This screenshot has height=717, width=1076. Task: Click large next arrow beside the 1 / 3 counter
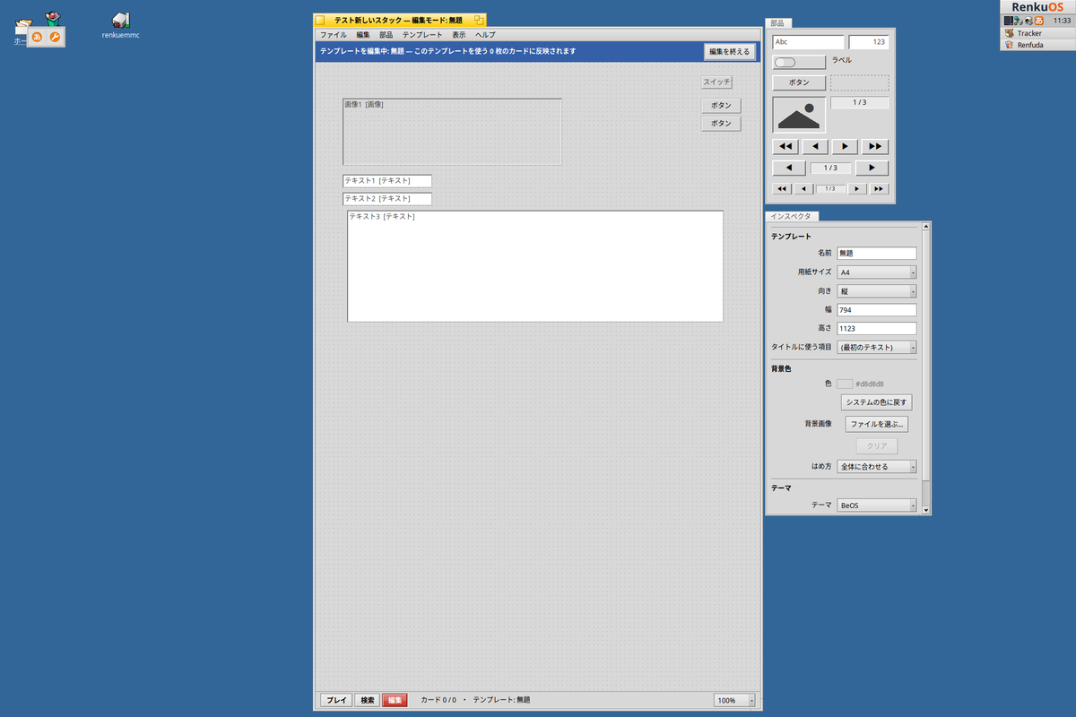tap(872, 168)
